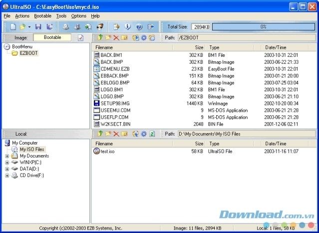Click the Save As toolbar icon

49,26
